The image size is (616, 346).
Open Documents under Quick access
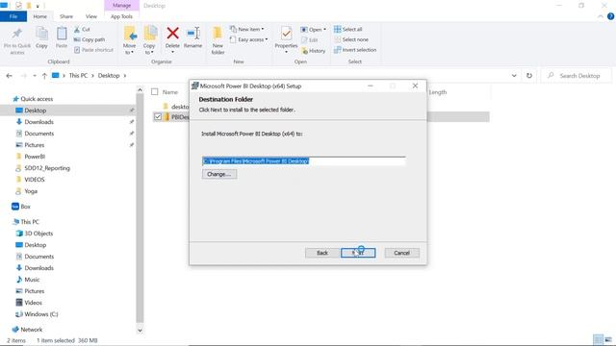coord(38,134)
